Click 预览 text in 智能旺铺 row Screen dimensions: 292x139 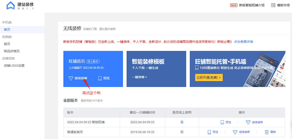(228, 122)
